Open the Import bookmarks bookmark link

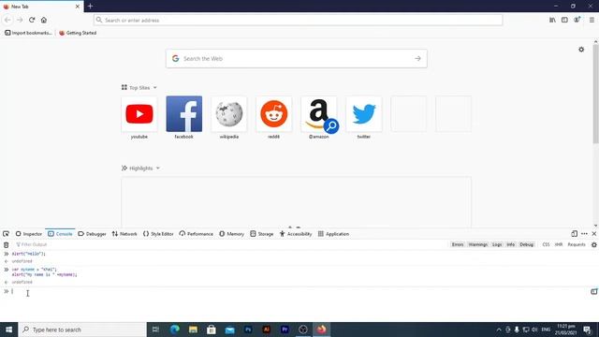coord(28,33)
